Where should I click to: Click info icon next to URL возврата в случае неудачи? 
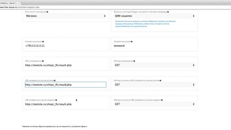56,100
